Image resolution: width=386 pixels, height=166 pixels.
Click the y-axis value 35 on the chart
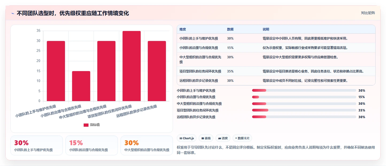38,31
